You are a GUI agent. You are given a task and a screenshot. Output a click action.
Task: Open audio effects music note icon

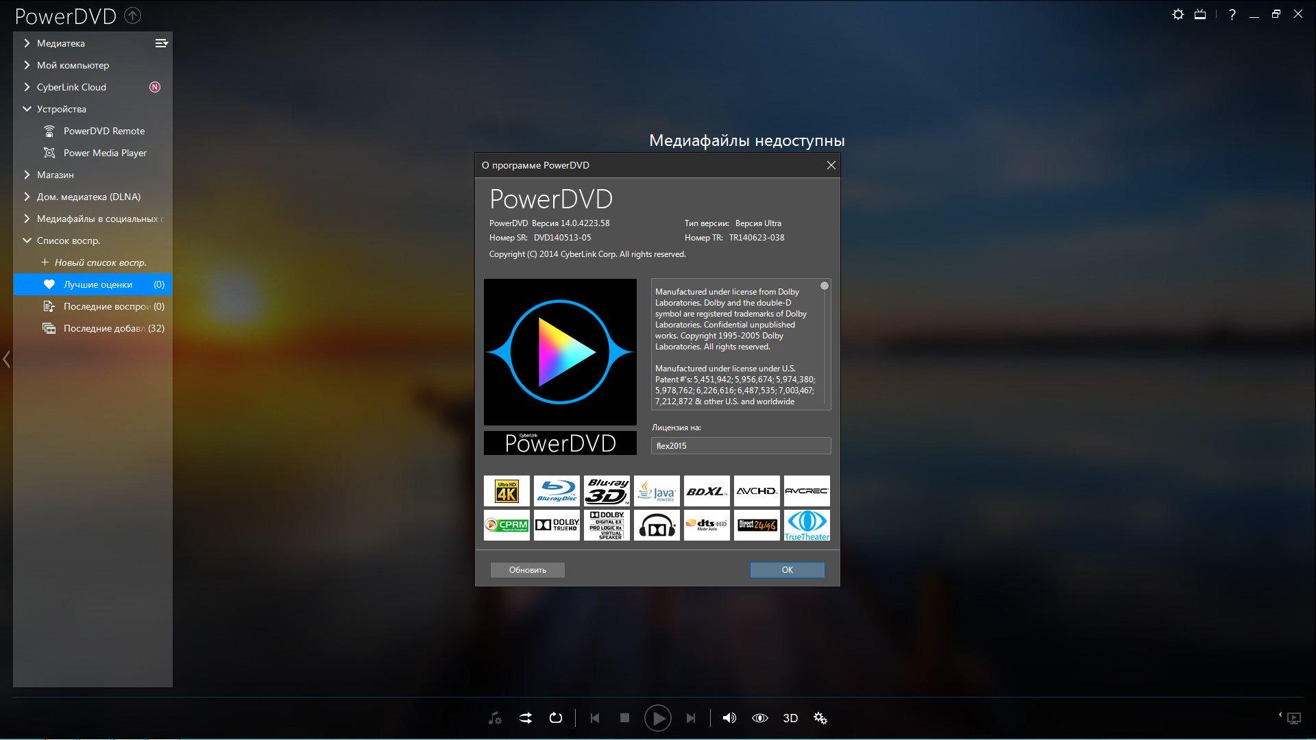(x=495, y=718)
